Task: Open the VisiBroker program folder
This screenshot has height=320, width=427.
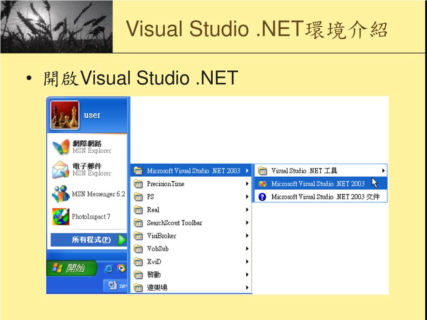Action: click(x=191, y=236)
